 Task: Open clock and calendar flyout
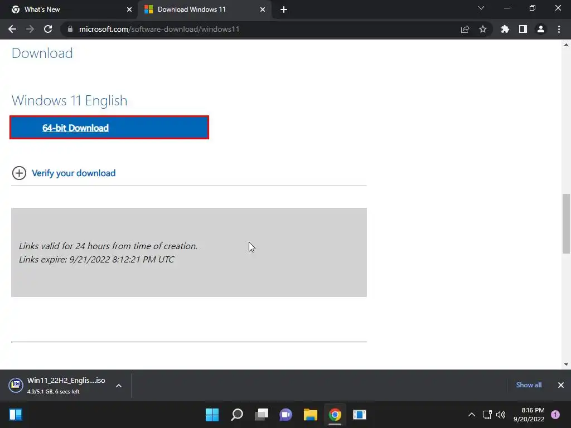pyautogui.click(x=529, y=415)
